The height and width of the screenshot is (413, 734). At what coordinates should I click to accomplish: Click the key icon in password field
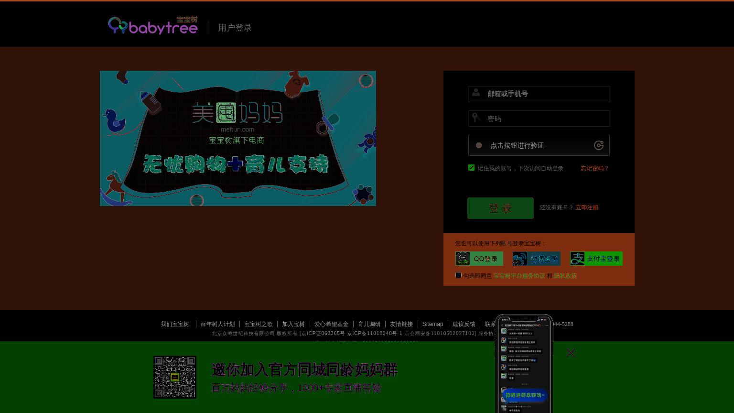pyautogui.click(x=476, y=117)
